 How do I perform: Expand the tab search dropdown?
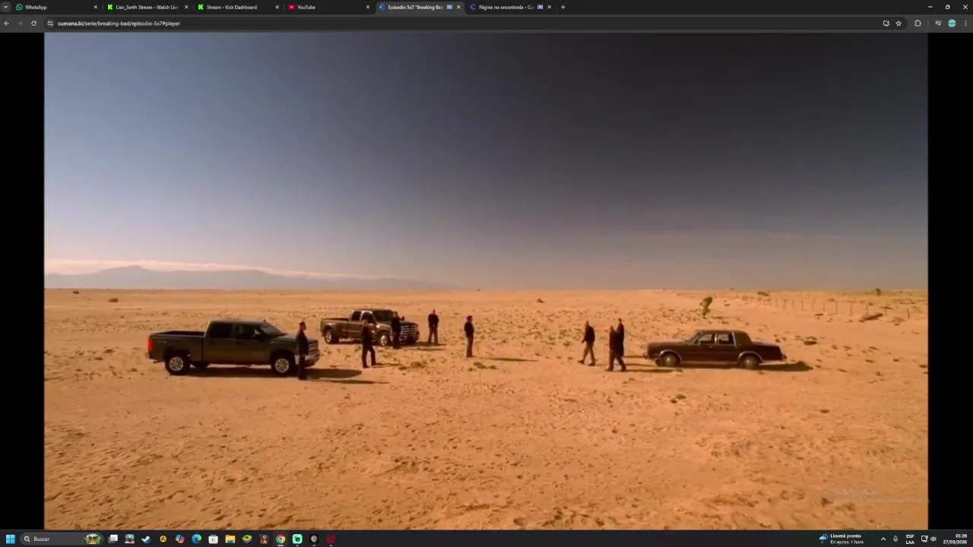pyautogui.click(x=5, y=7)
